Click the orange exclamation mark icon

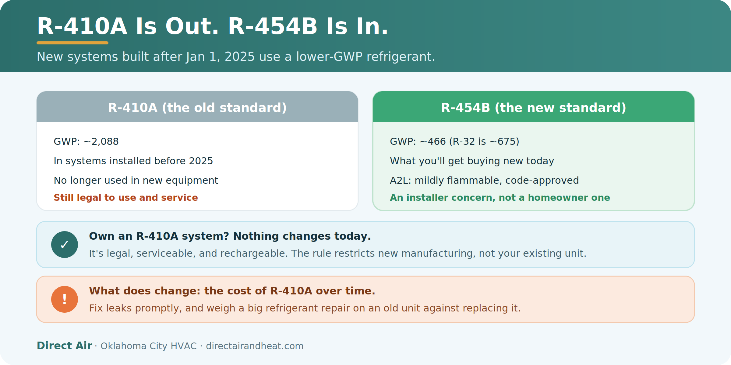coord(65,299)
